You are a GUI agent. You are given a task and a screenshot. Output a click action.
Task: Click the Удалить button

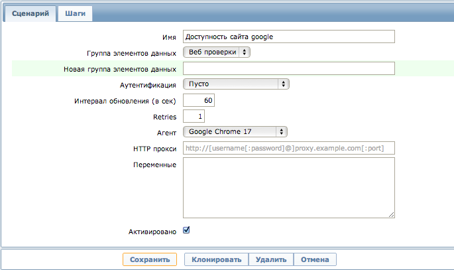click(271, 259)
